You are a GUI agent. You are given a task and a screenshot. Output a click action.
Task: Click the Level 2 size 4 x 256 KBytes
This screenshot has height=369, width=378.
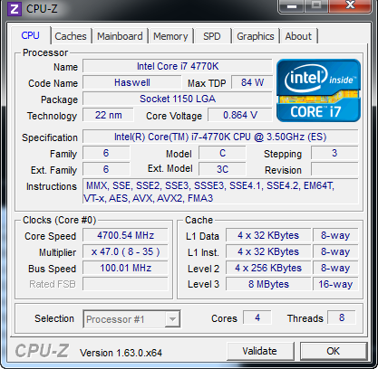point(268,268)
